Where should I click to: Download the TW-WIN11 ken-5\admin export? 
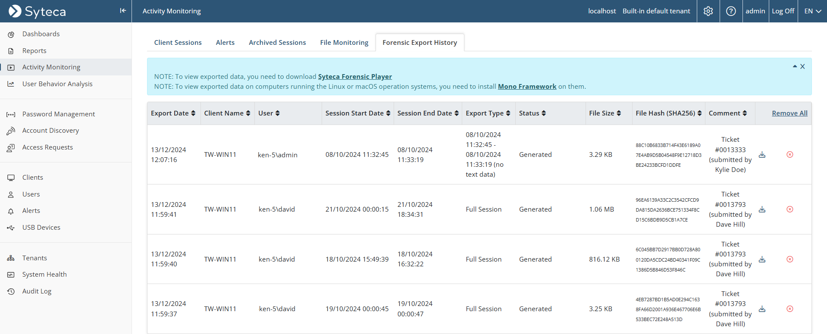point(762,155)
